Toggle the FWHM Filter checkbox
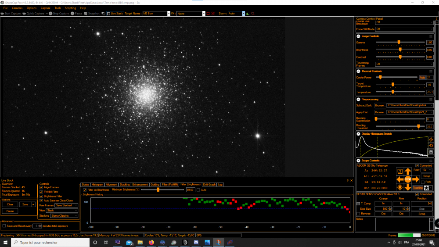 [42, 192]
